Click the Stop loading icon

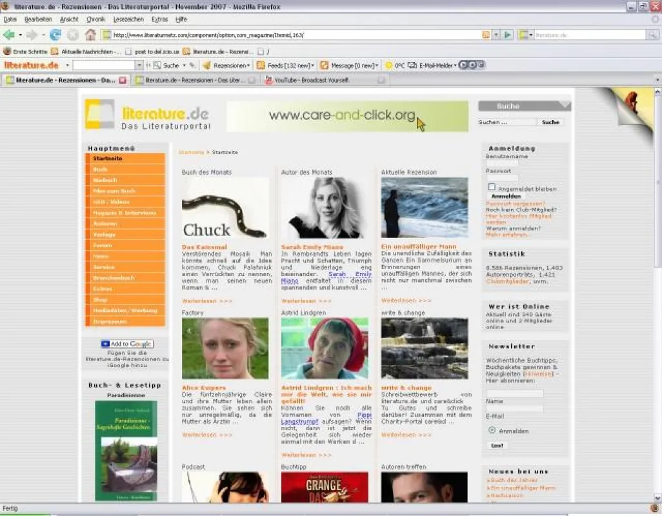[x=73, y=35]
